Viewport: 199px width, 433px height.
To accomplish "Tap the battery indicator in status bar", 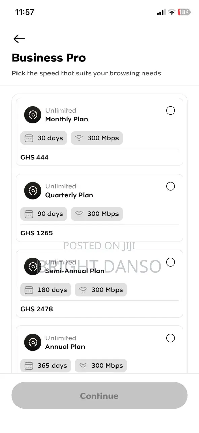I will pos(184,12).
